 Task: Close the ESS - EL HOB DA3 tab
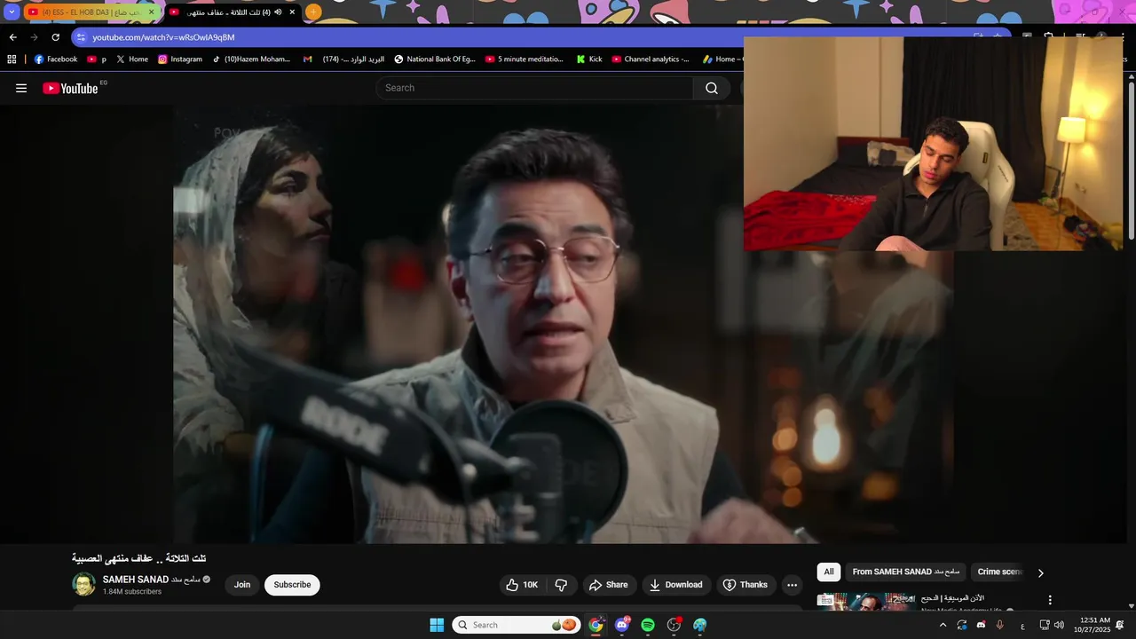(151, 12)
